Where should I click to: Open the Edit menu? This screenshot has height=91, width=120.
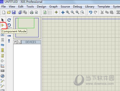pyautogui.click(x=21, y=6)
